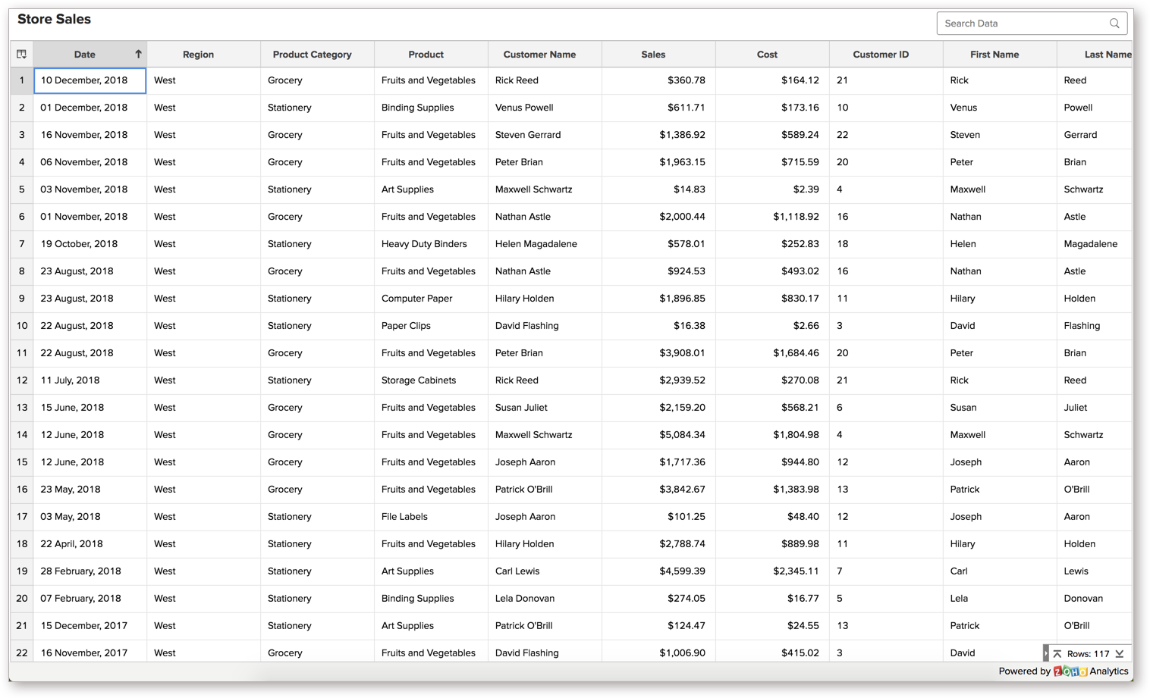This screenshot has width=1150, height=698.
Task: Click the Susan Juliet customer name cell
Action: coord(545,408)
